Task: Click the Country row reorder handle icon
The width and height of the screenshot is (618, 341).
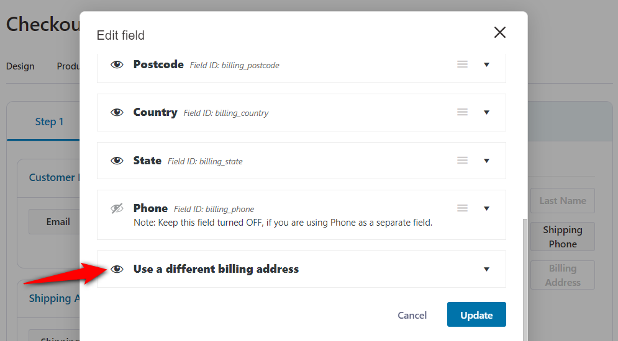Action: 462,112
